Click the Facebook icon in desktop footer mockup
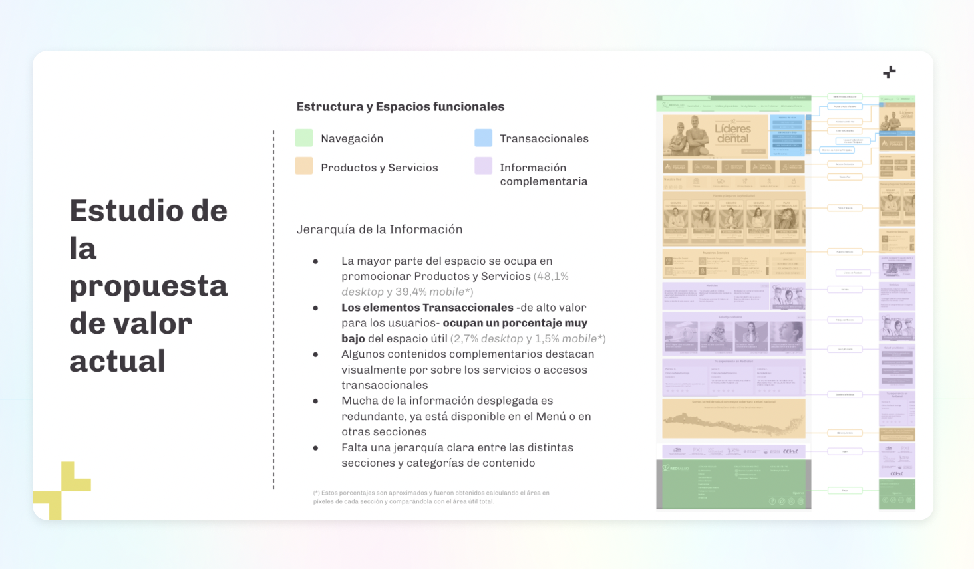This screenshot has width=974, height=569. tap(772, 501)
